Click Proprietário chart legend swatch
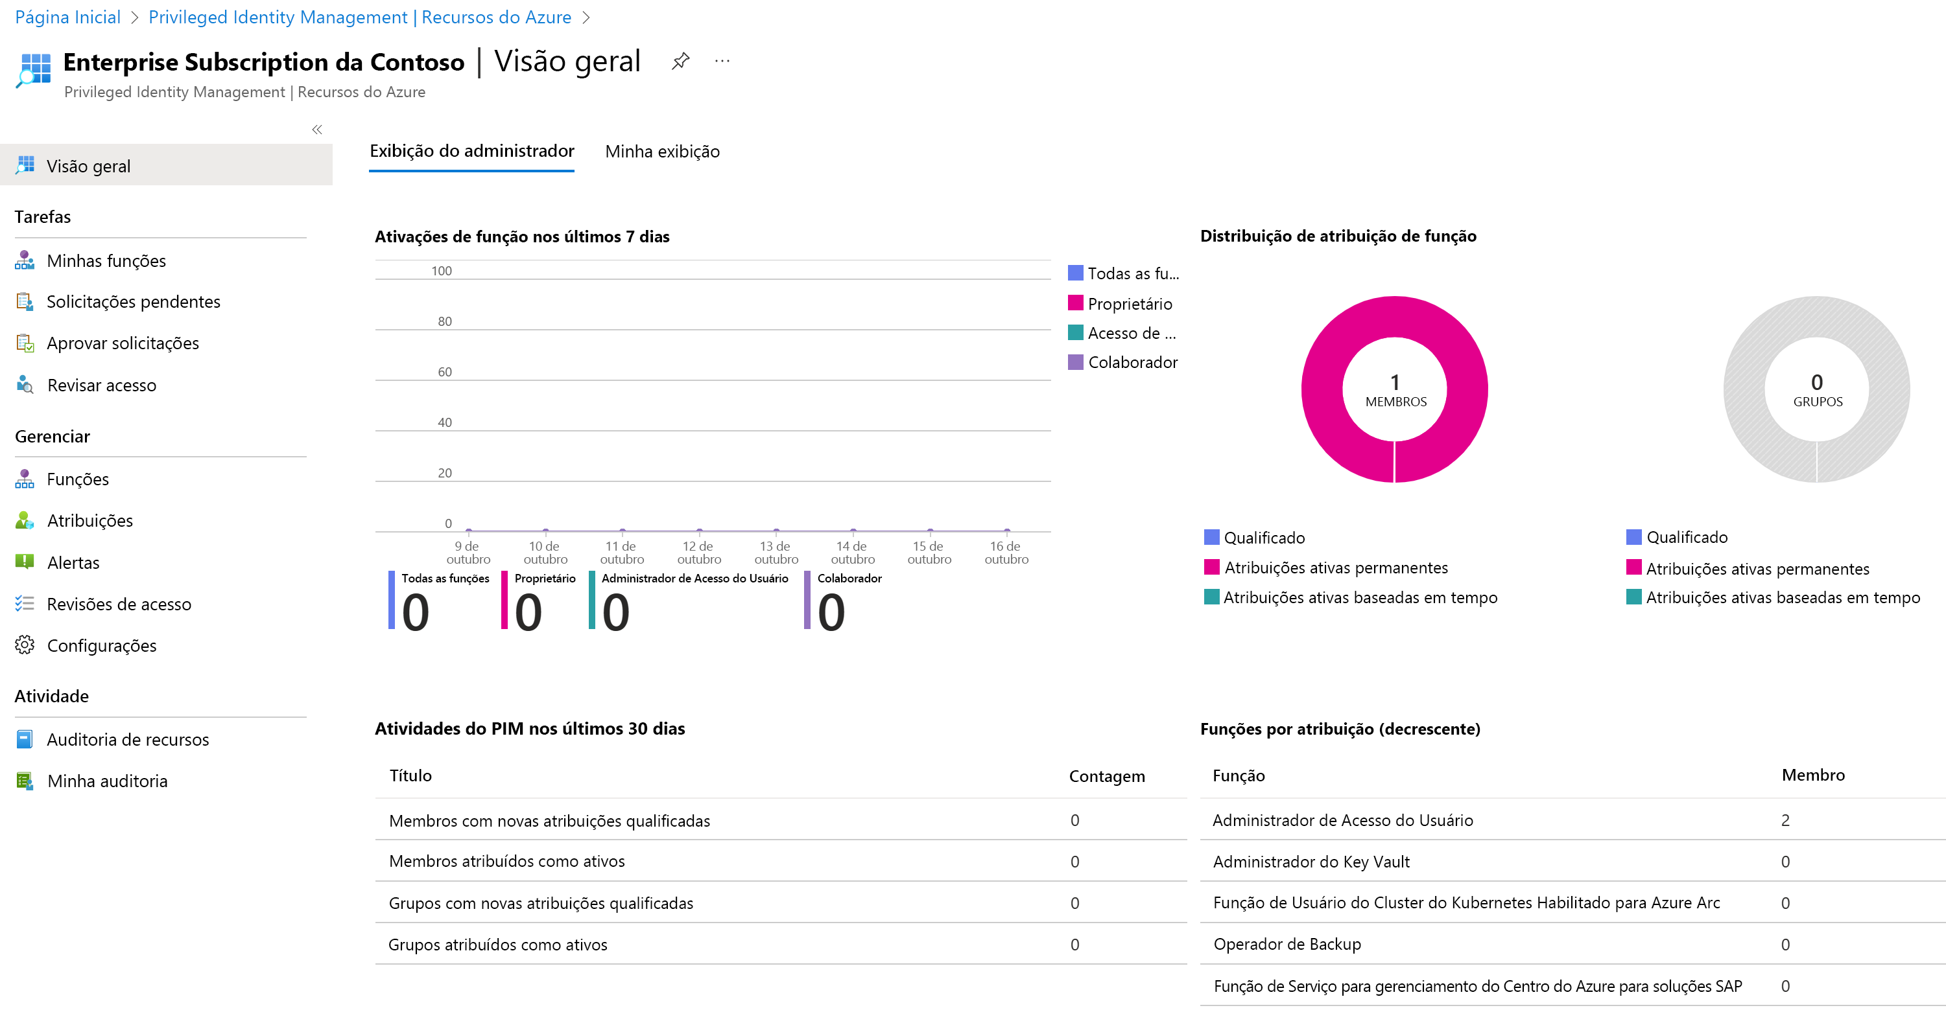Screen dimensions: 1946x1021 coord(1076,303)
